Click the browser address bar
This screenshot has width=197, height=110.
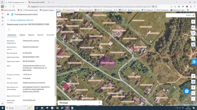click(90, 7)
